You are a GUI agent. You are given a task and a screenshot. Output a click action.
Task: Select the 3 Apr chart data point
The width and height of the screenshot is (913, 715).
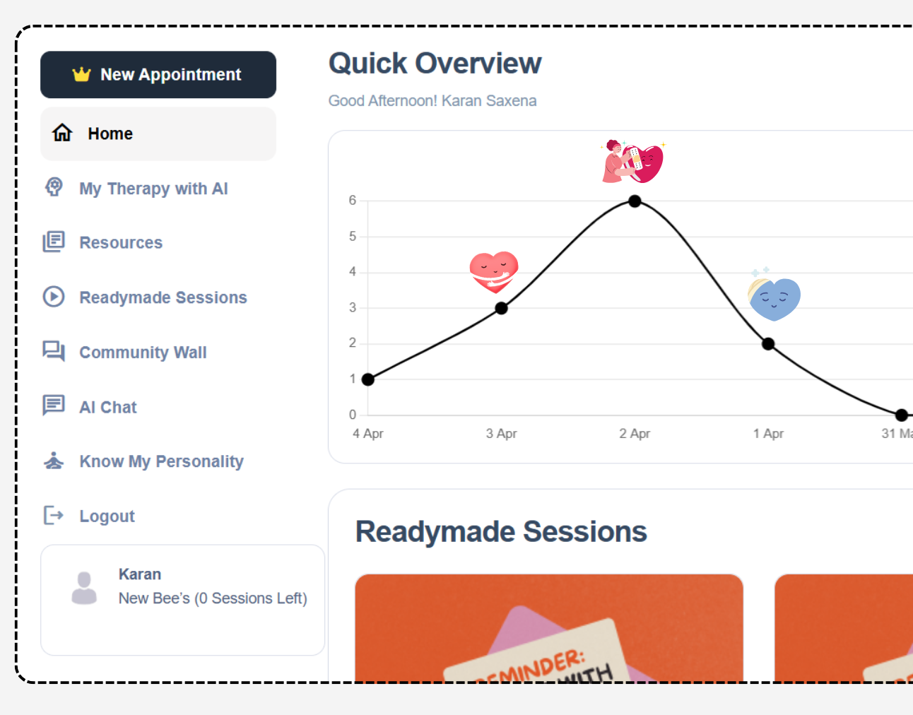click(501, 308)
